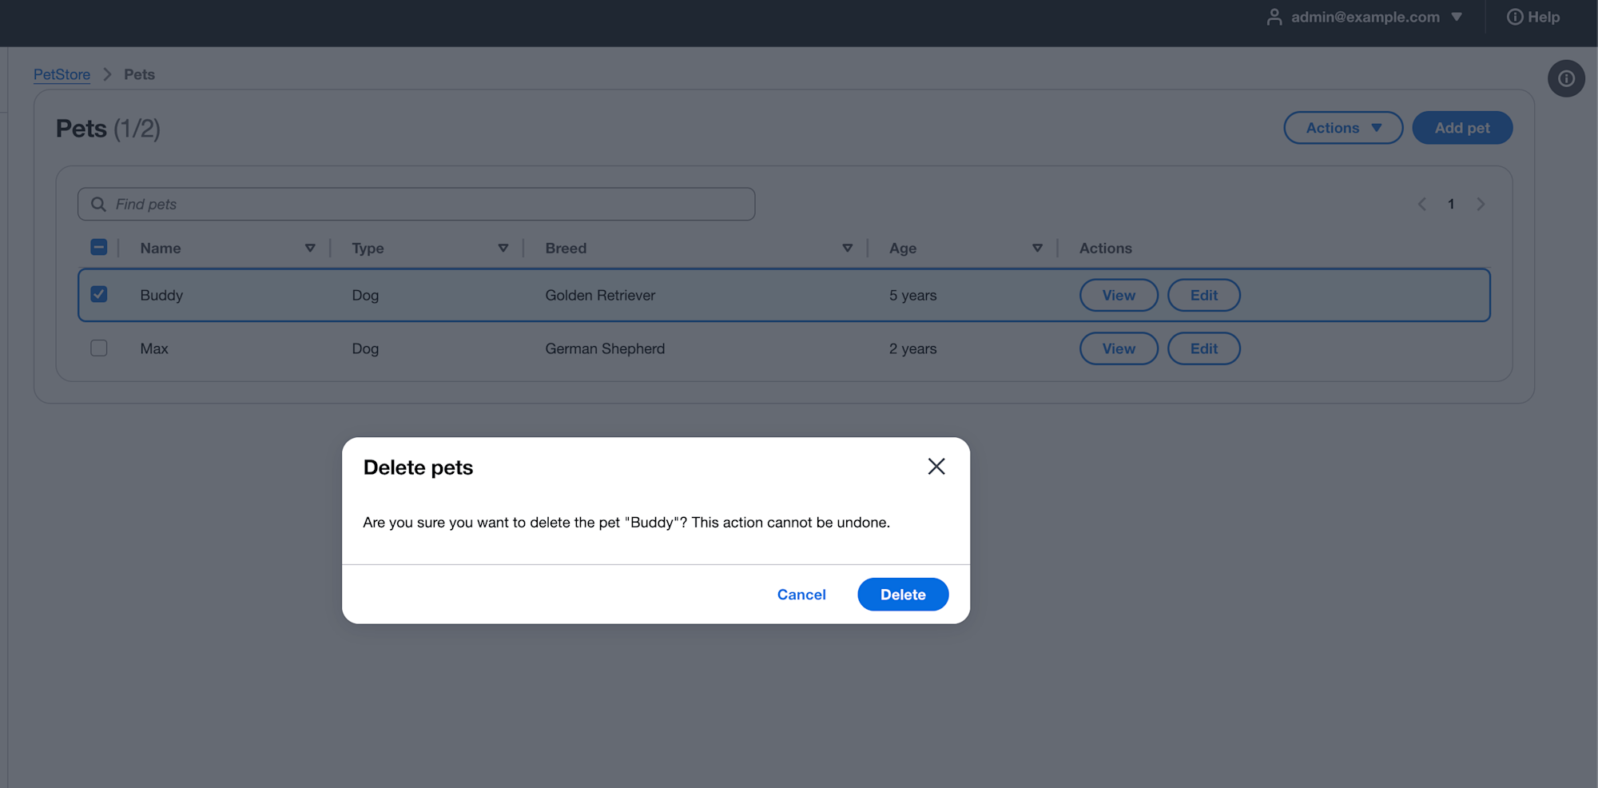Confirm deletion with the Delete button
Image resolution: width=1598 pixels, height=788 pixels.
903,595
